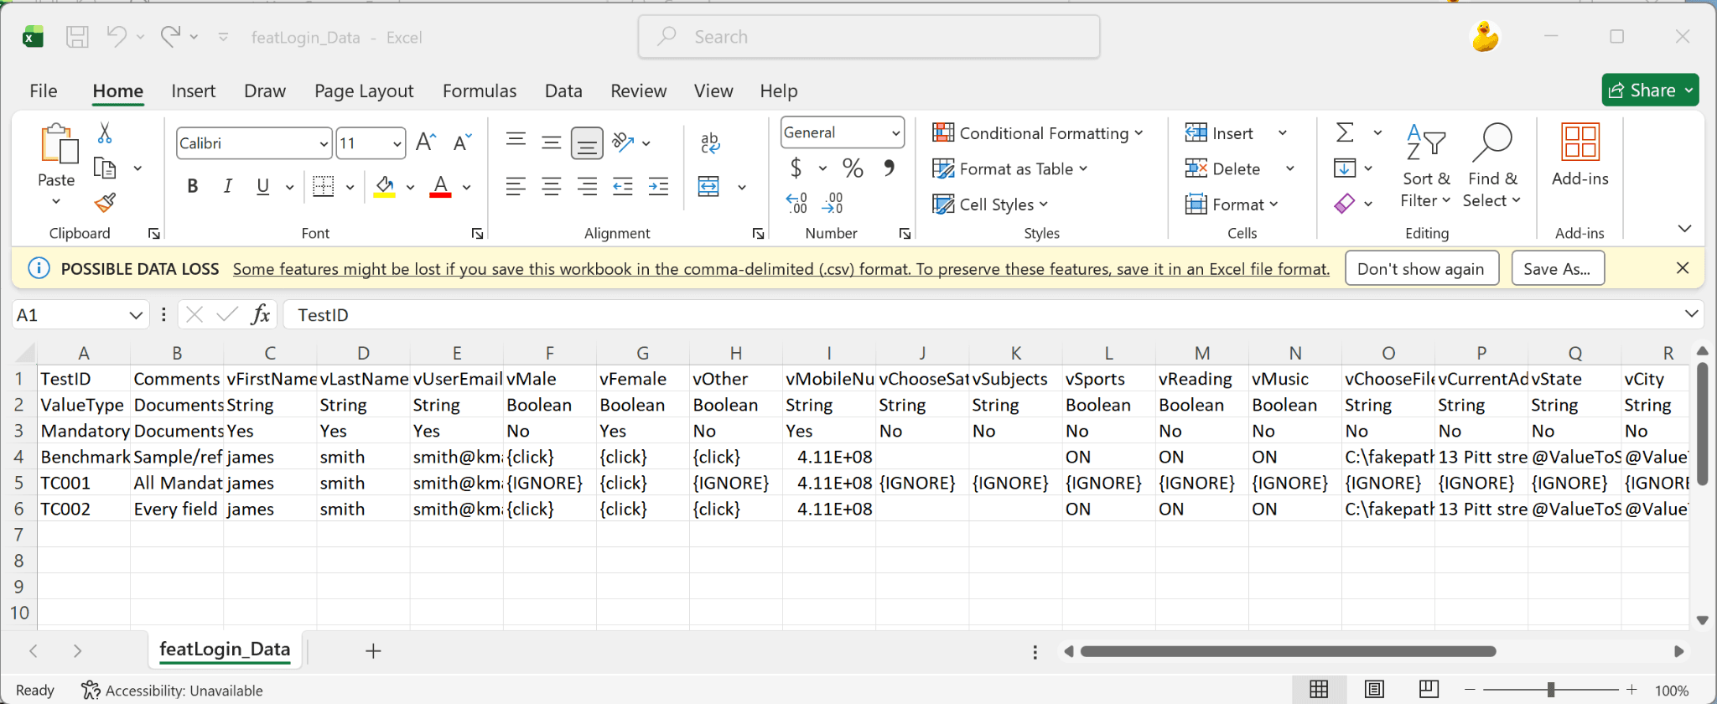This screenshot has width=1717, height=704.
Task: Click the Wrap Text icon
Action: point(710,143)
